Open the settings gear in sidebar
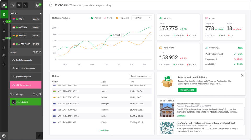Screen dimensions: 251x140 [x=4, y=64]
